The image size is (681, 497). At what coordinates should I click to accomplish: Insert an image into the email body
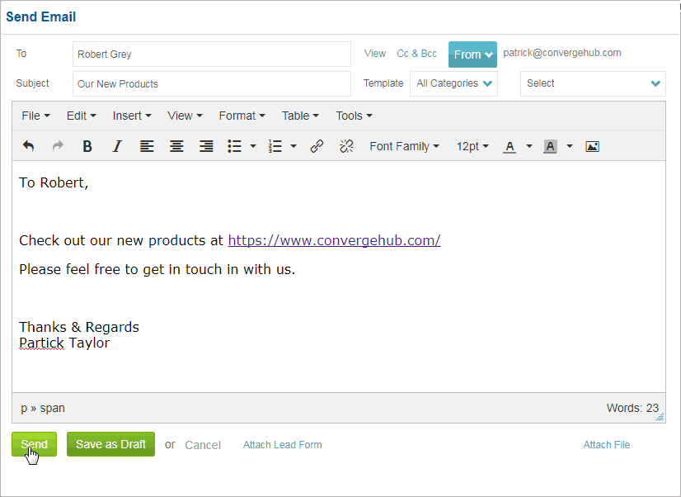point(592,146)
